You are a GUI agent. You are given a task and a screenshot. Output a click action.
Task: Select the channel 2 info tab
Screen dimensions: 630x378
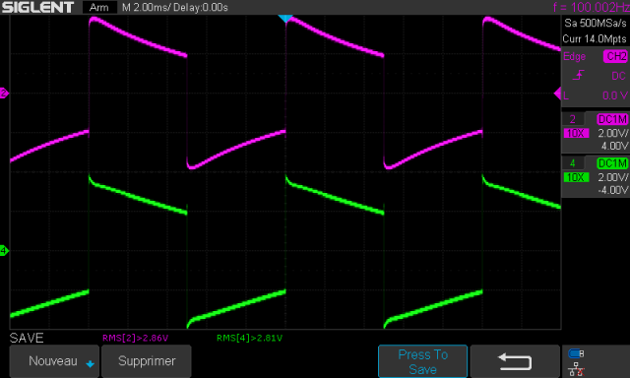[x=573, y=119]
